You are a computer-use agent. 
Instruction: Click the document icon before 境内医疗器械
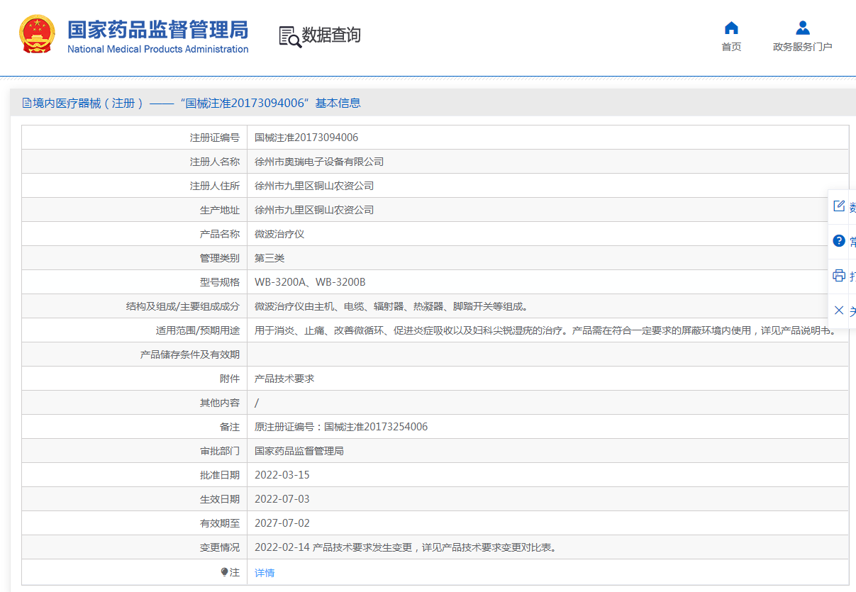(x=27, y=103)
